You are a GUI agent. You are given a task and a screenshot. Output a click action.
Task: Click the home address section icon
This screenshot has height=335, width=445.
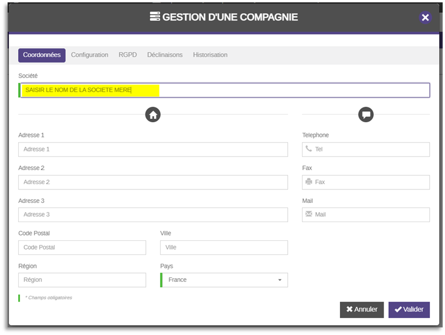coord(153,115)
